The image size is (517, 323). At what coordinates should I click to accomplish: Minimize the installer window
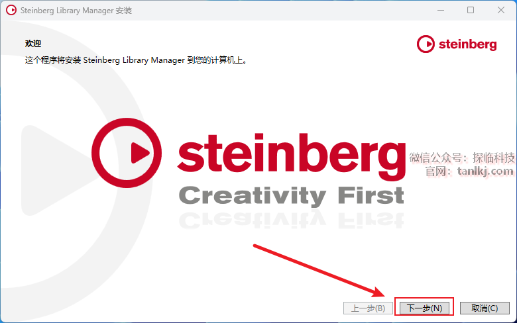tap(441, 10)
